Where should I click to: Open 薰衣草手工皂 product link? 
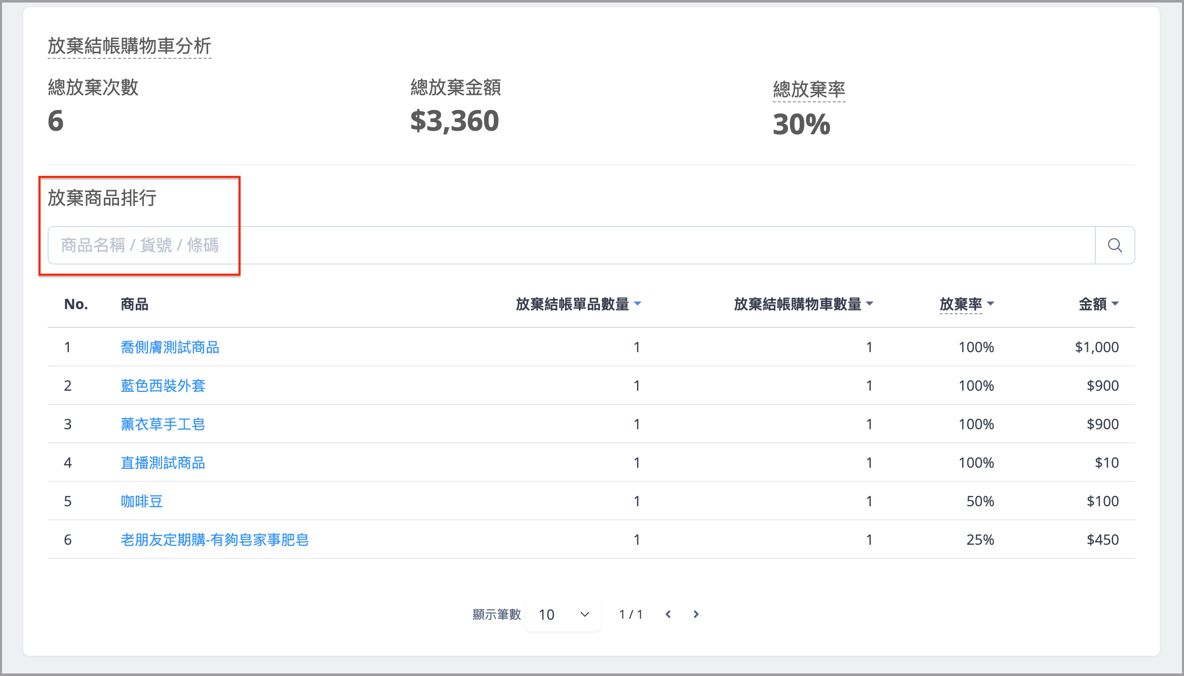point(163,424)
